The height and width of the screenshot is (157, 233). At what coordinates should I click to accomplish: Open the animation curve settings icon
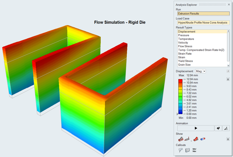[x=226, y=128]
